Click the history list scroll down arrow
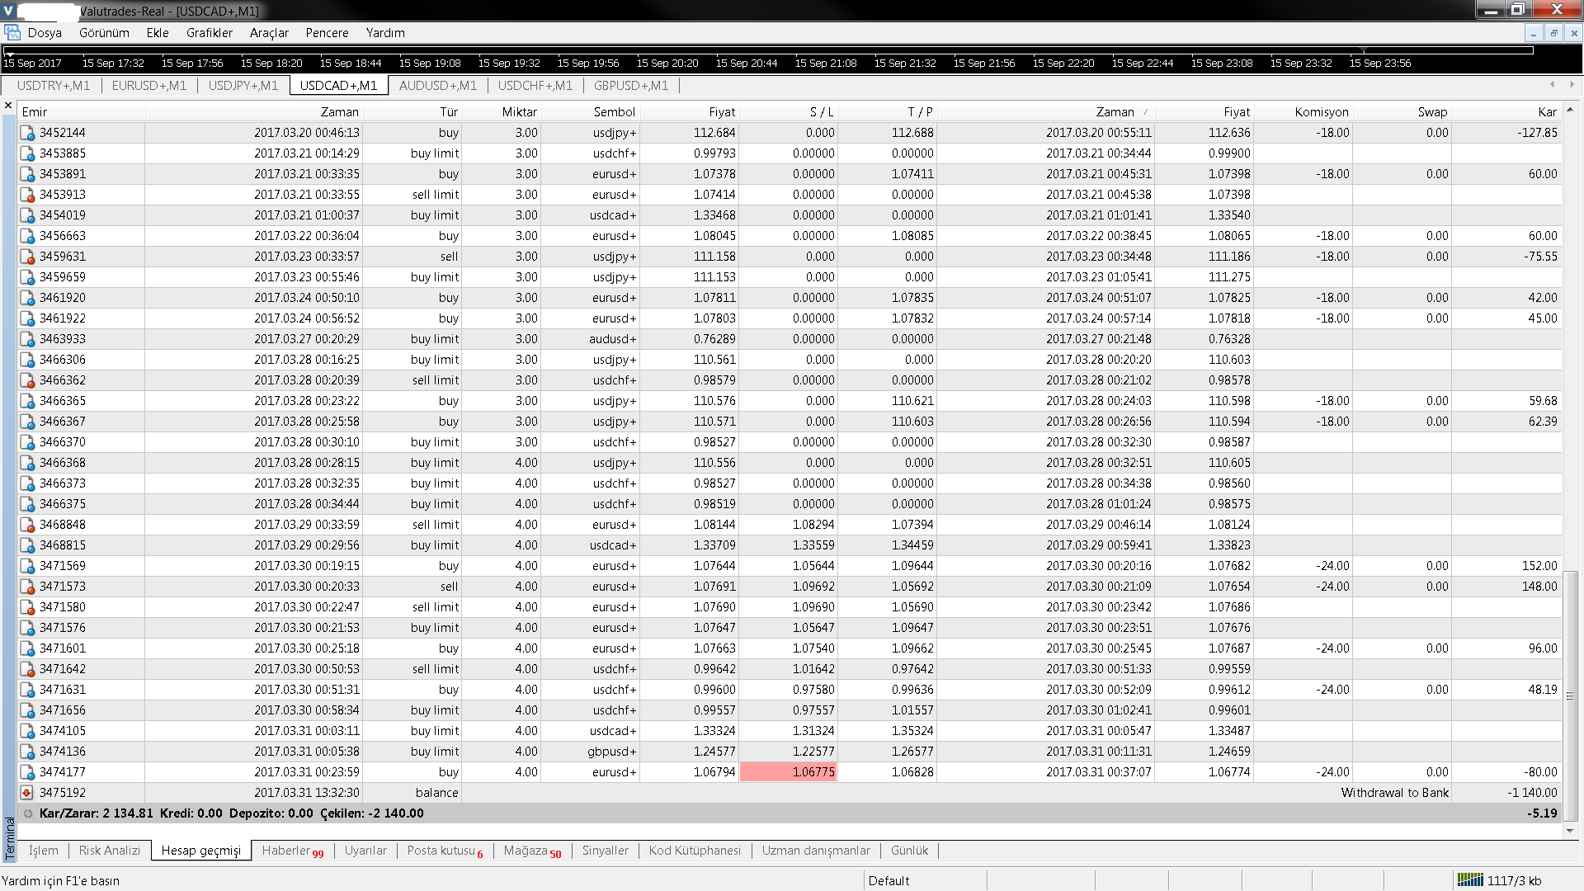The image size is (1584, 891). pyautogui.click(x=1571, y=830)
